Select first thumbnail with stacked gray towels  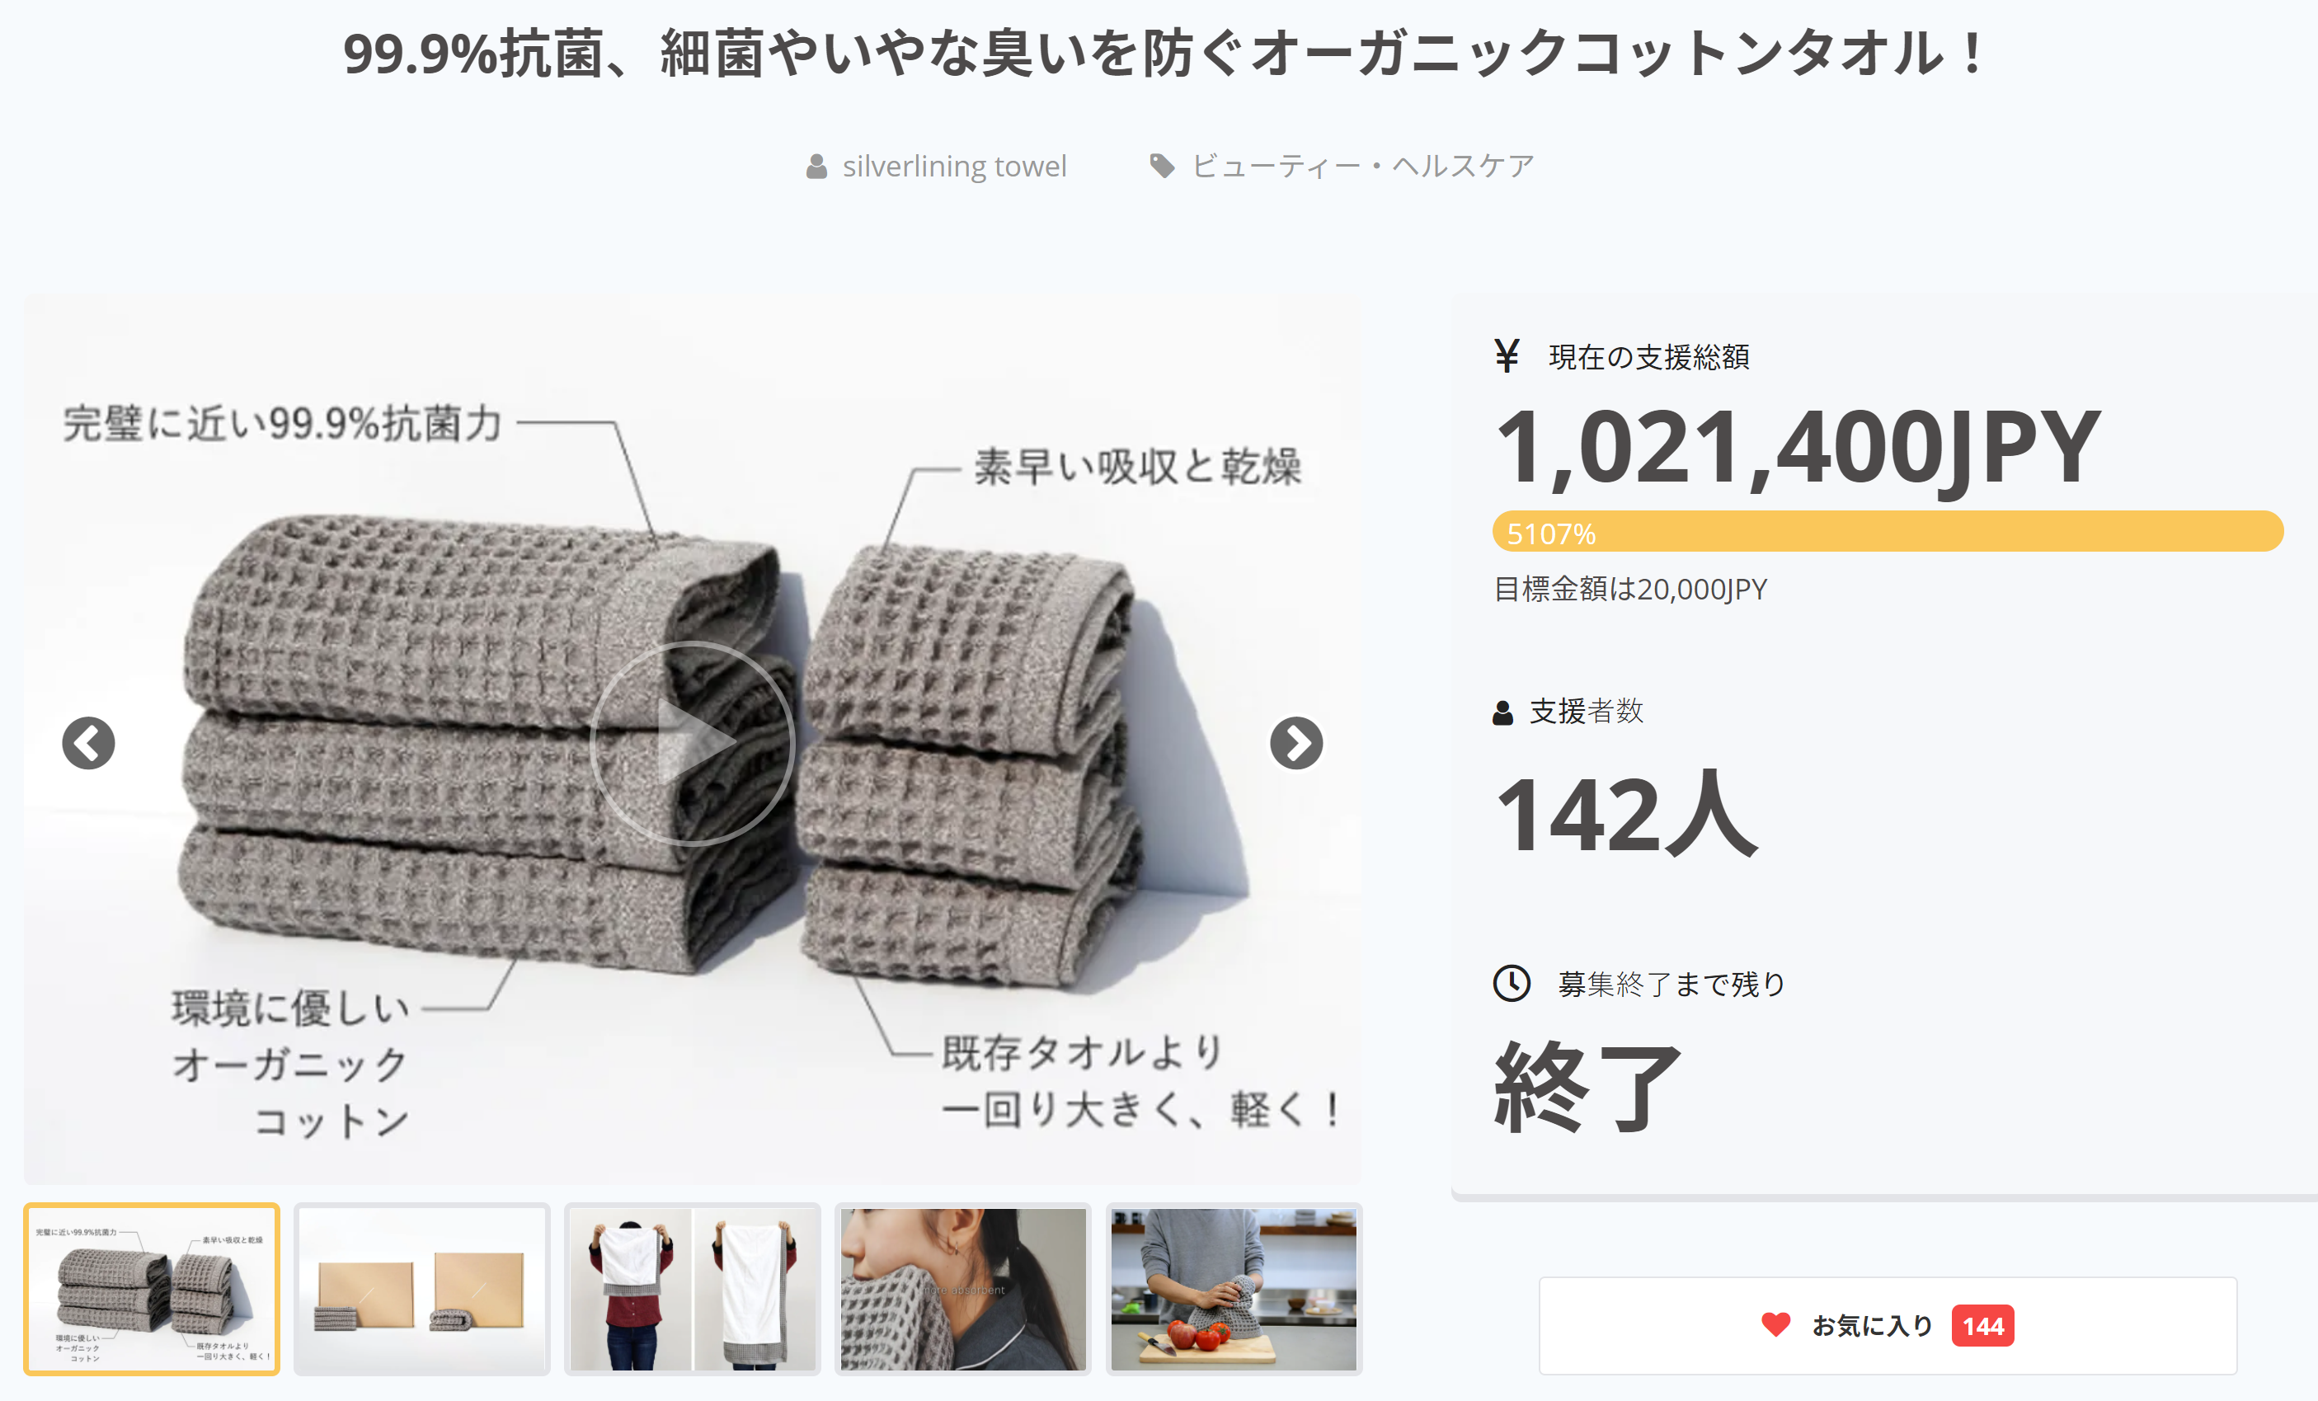[x=152, y=1288]
